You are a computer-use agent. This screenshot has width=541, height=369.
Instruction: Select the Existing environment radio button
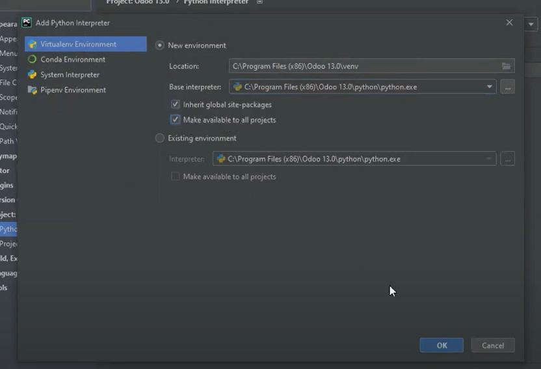(159, 138)
